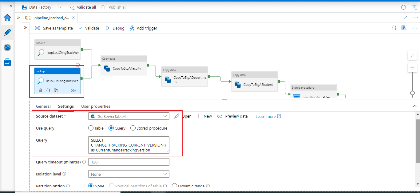This screenshot has width=420, height=193.
Task: Open the tab bar more options ellipsis
Action: pyautogui.click(x=415, y=18)
